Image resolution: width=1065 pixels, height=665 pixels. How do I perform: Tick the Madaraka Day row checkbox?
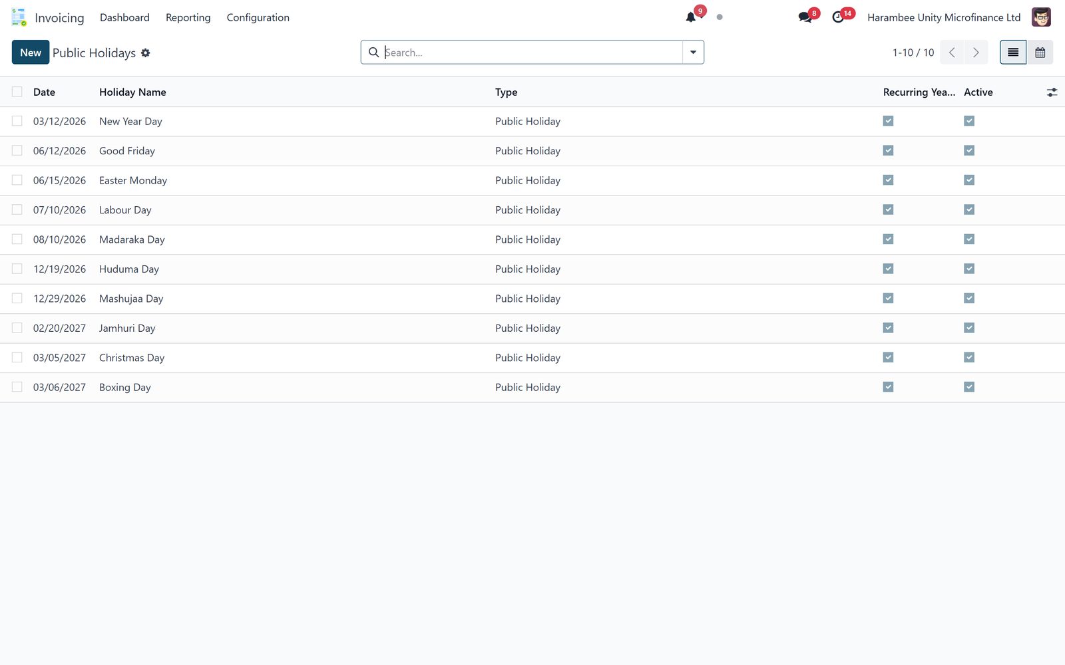(x=17, y=239)
